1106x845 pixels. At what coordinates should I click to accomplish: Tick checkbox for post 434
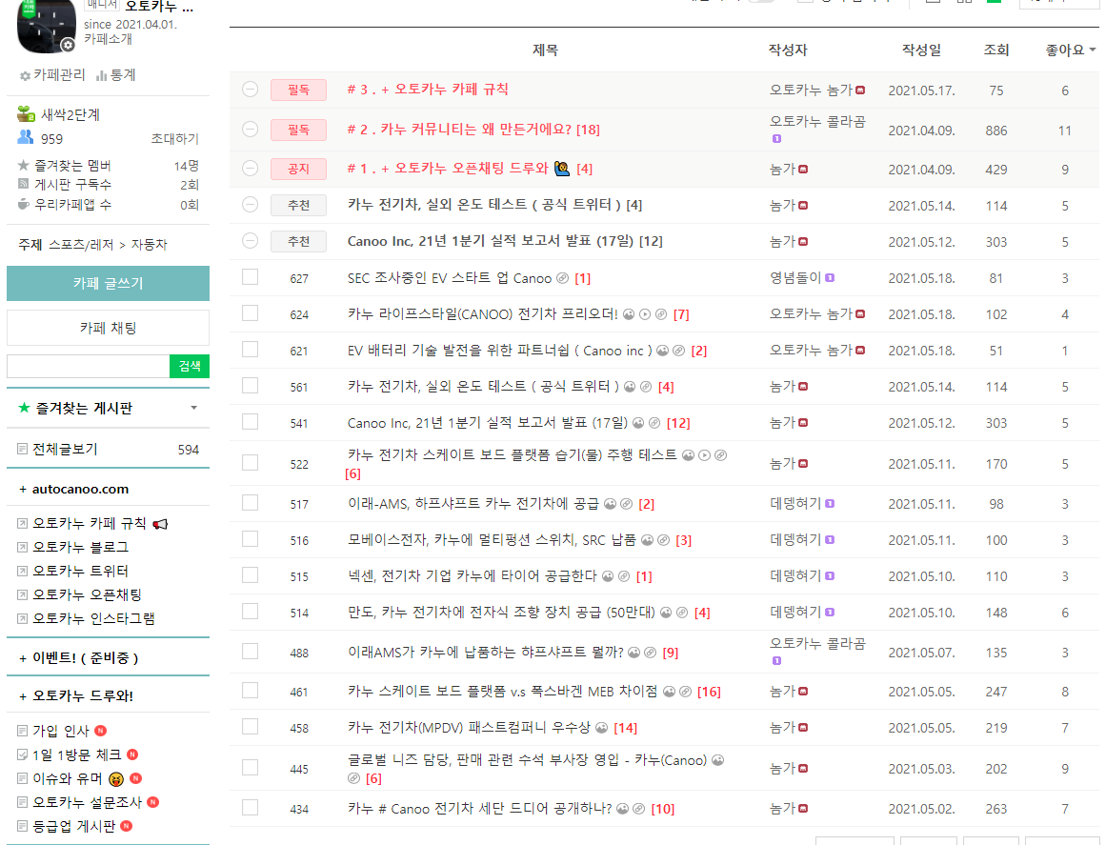click(250, 807)
